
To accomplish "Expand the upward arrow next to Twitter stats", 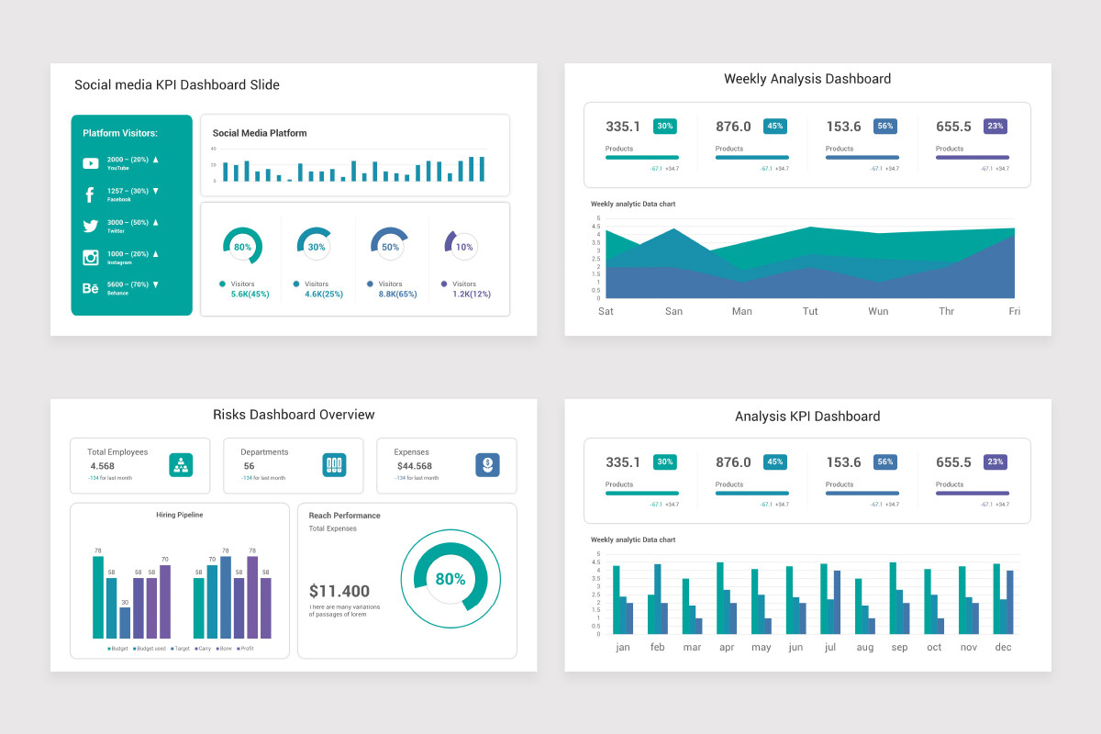I will click(156, 222).
